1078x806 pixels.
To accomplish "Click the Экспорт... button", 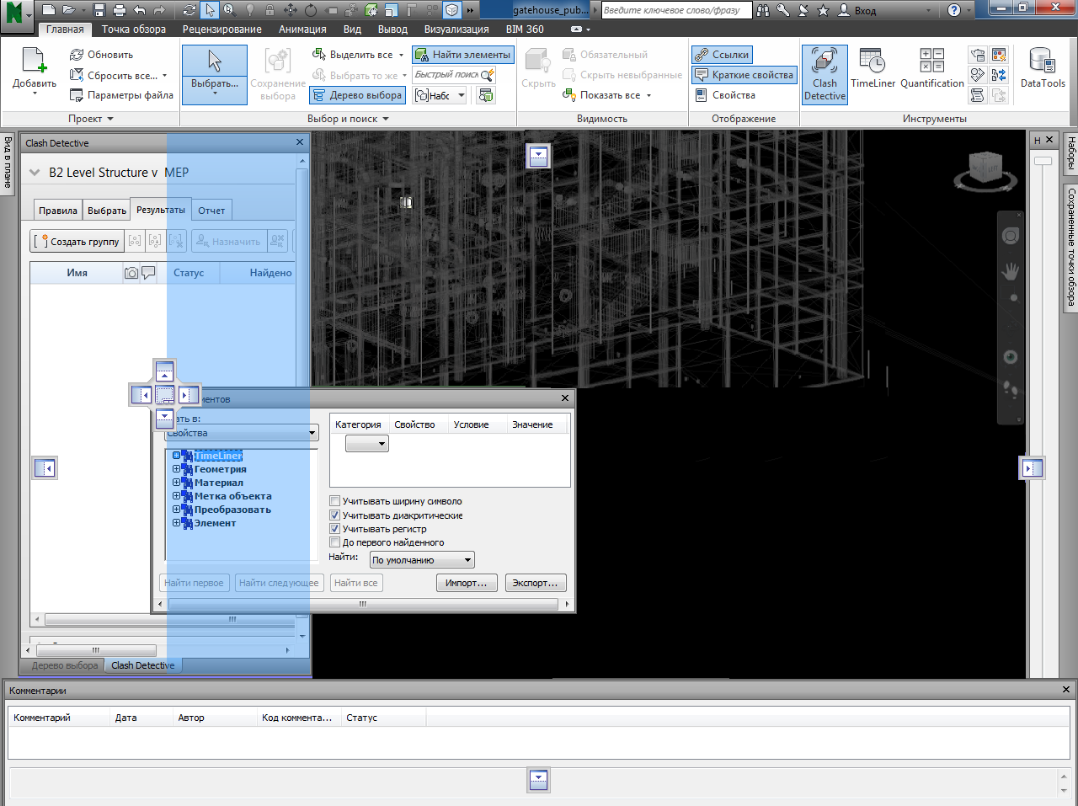I will coord(535,583).
